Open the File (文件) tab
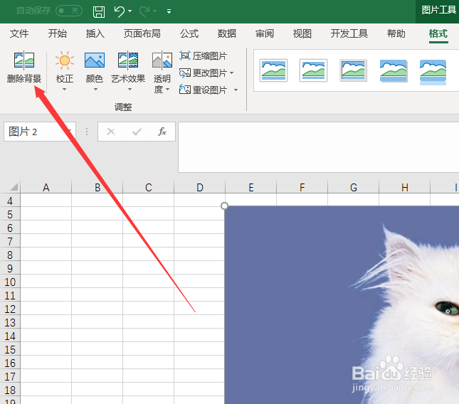Viewport: 459px width, 404px height. 19,33
